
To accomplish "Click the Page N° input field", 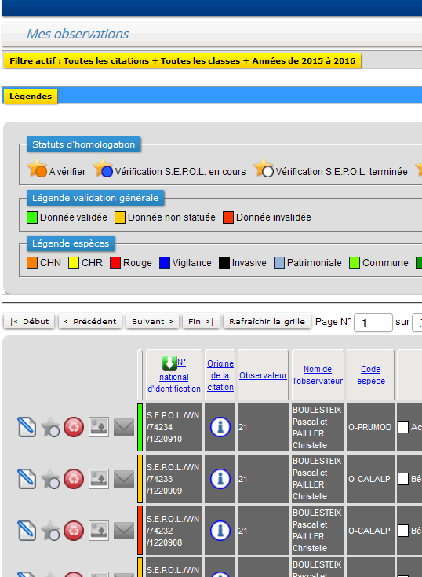I will tap(373, 323).
